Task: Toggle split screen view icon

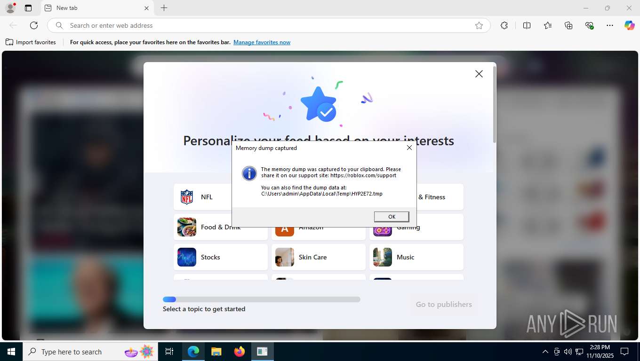Action: (x=527, y=25)
